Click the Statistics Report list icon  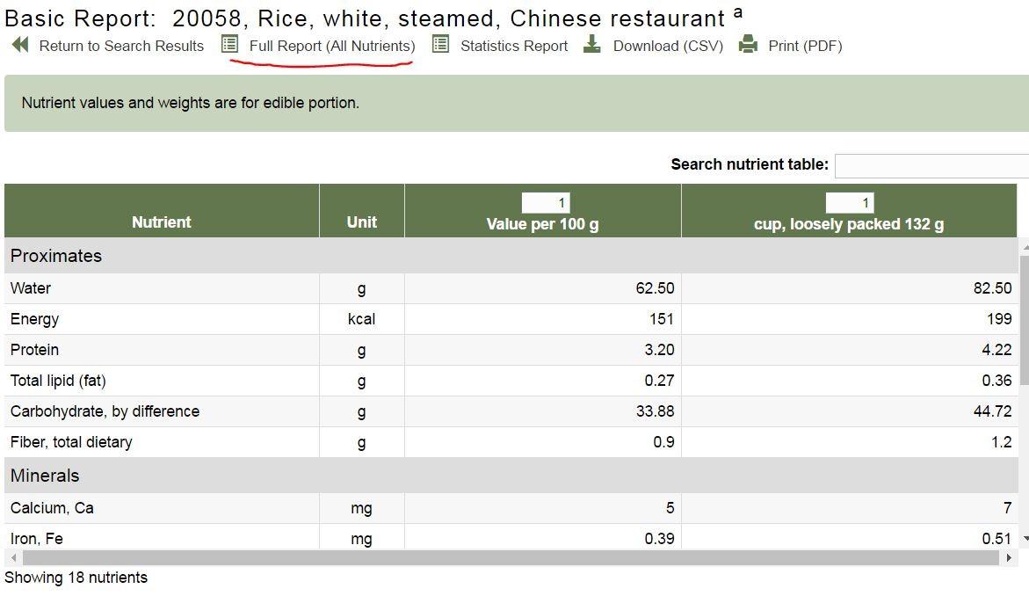[x=440, y=45]
